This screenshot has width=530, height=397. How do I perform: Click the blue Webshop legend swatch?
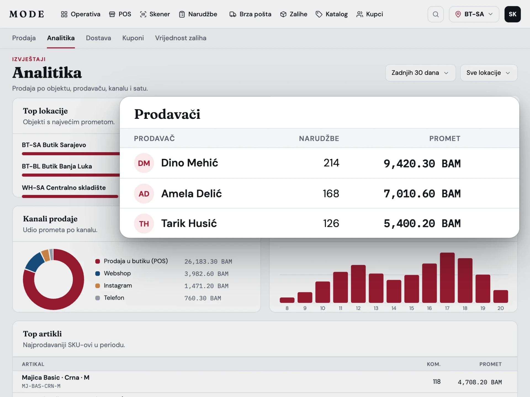97,273
